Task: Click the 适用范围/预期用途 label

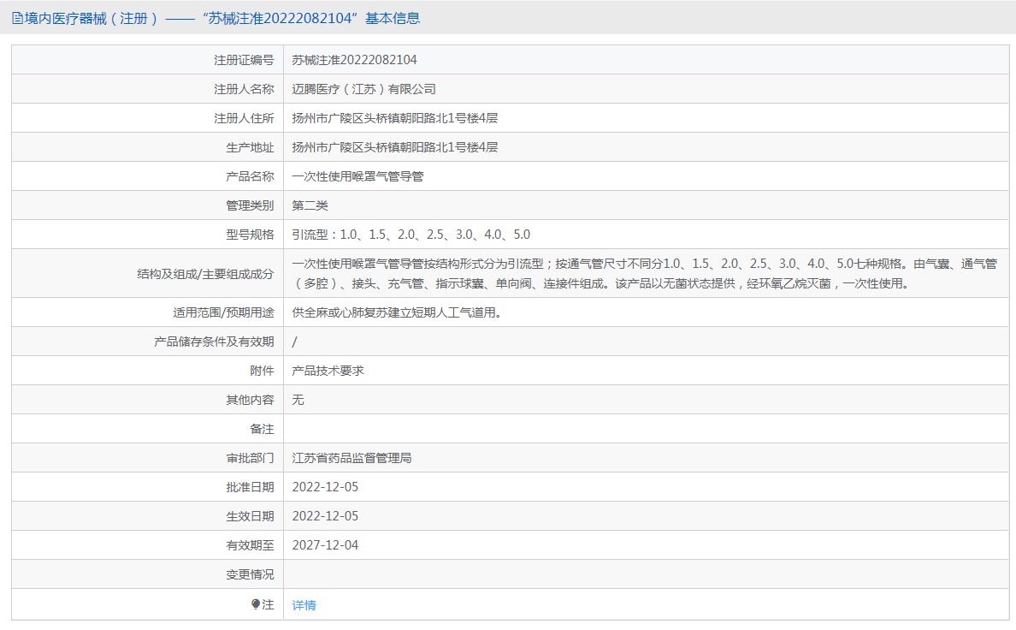Action: pyautogui.click(x=223, y=312)
